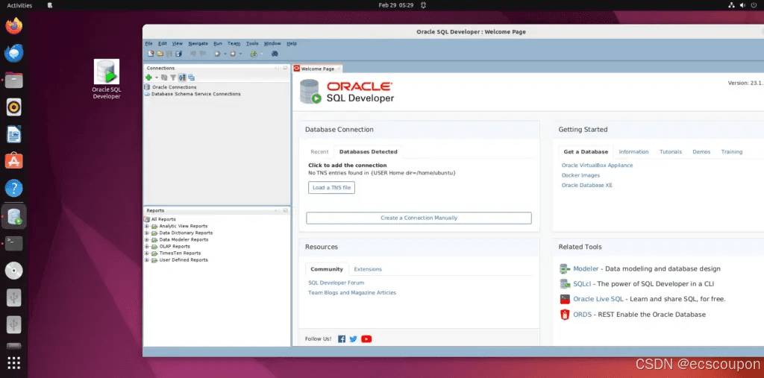Image resolution: width=764 pixels, height=378 pixels.
Task: Click the ORDS shield icon
Action: click(565, 315)
